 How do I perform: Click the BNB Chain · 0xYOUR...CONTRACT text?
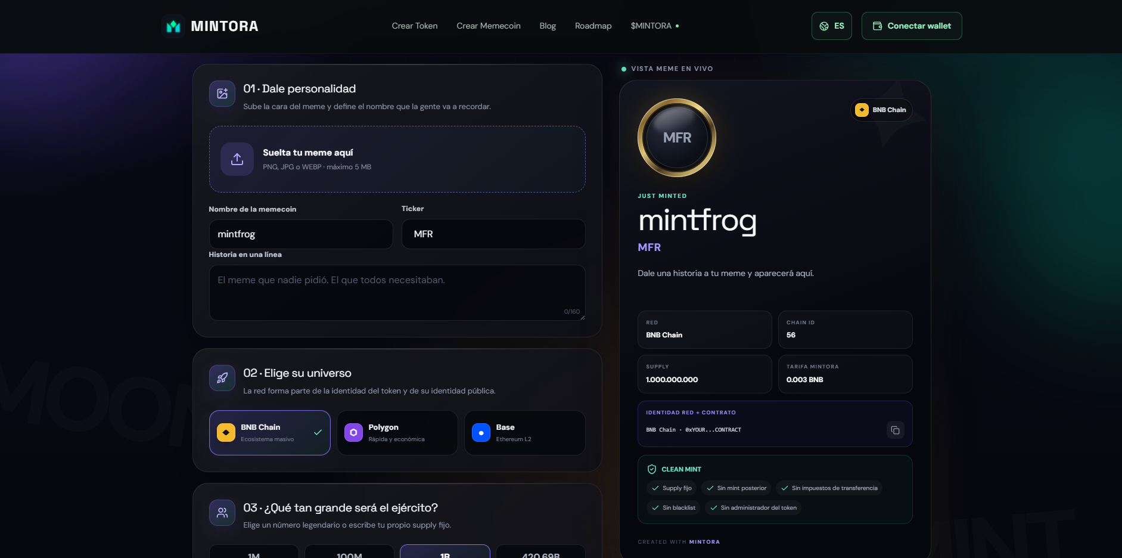click(x=694, y=430)
